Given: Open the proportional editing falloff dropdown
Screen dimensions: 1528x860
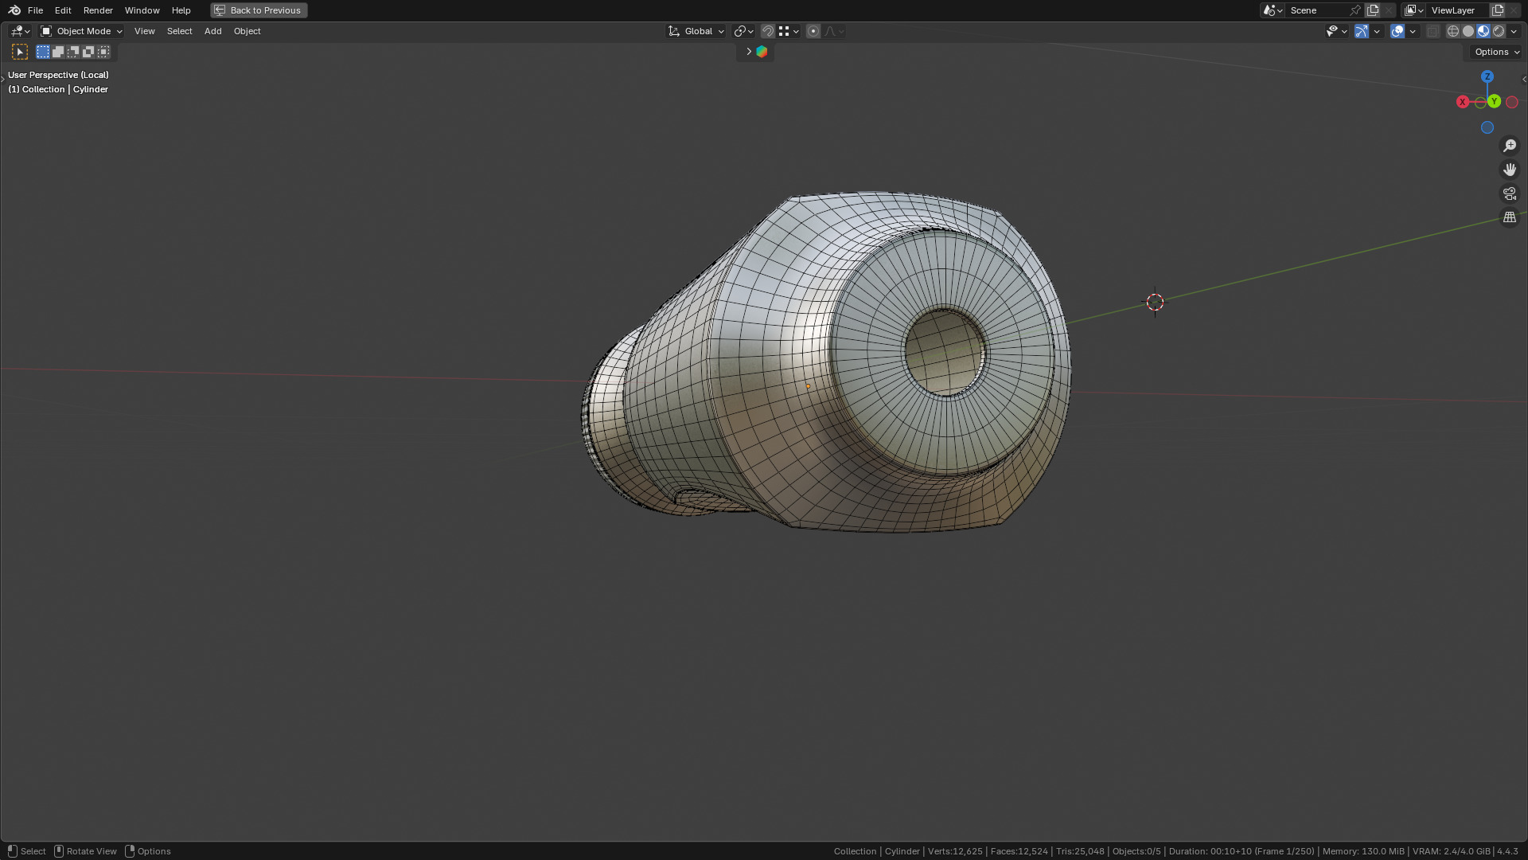Looking at the screenshot, I should [835, 31].
